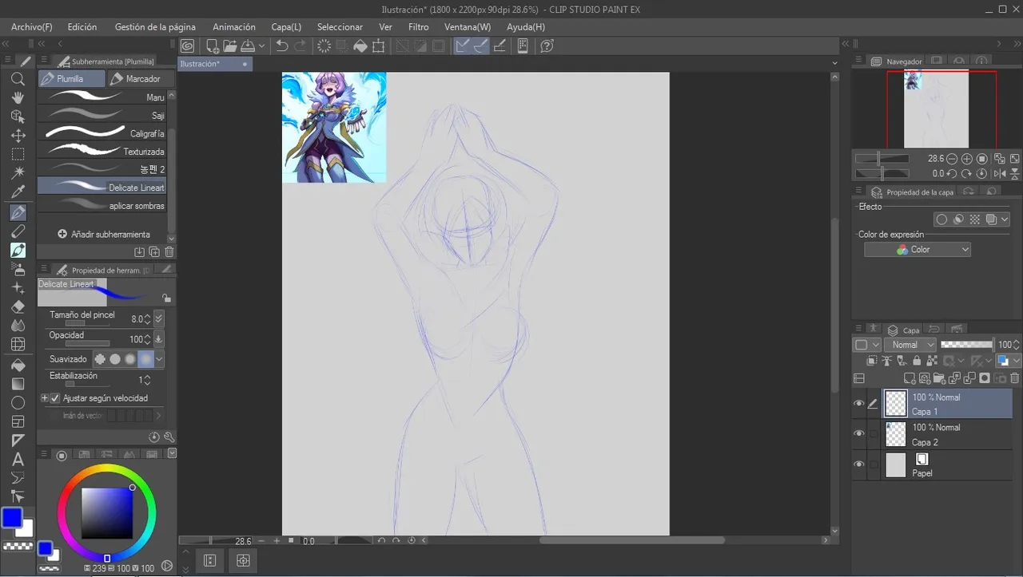
Task: Create a new raster layer
Action: pos(910,378)
